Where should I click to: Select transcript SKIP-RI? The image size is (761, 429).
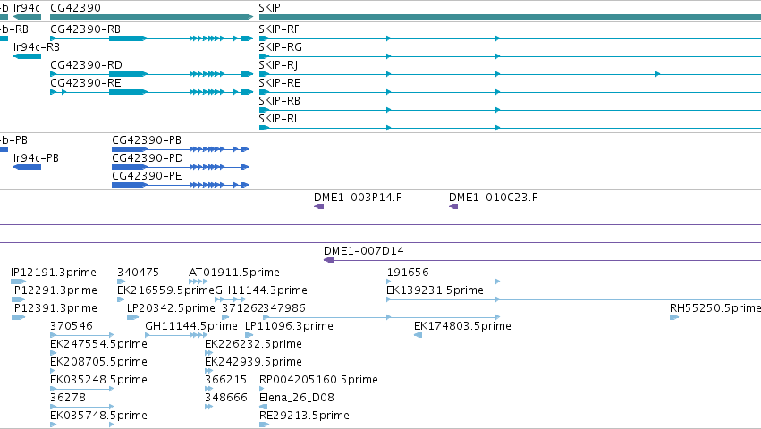coord(510,128)
